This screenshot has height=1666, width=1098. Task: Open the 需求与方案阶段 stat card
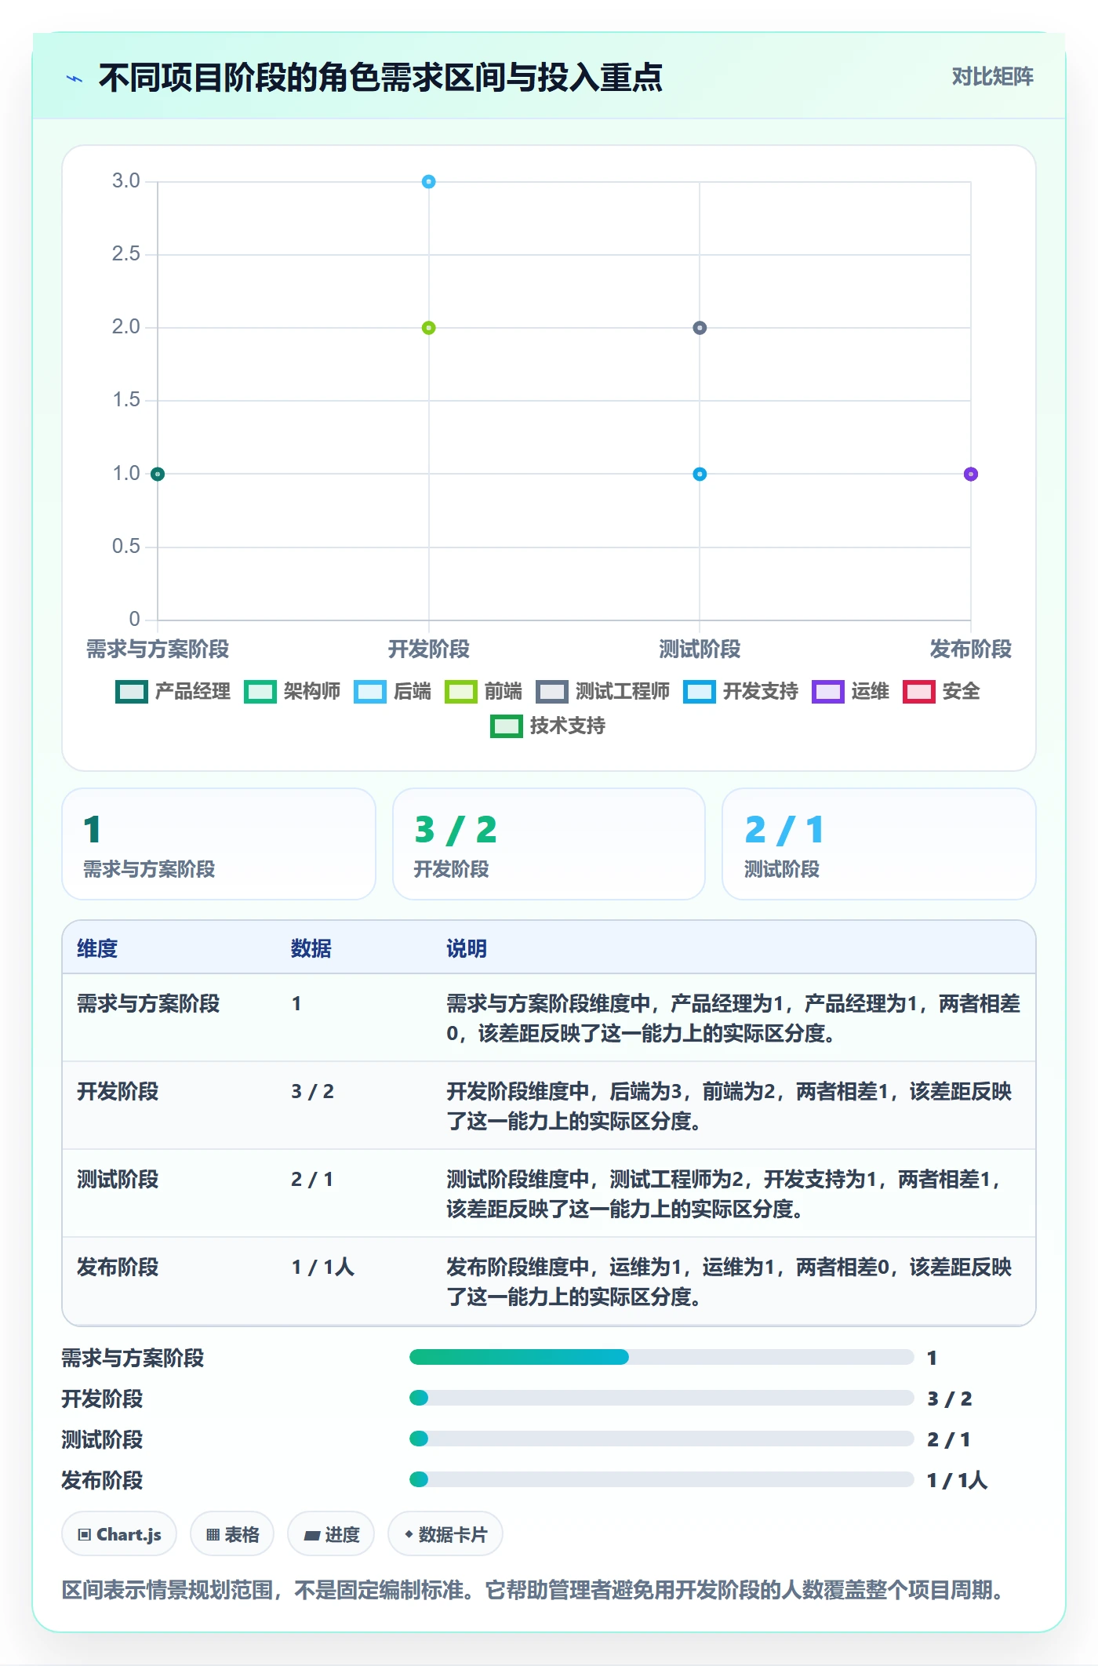[x=219, y=844]
